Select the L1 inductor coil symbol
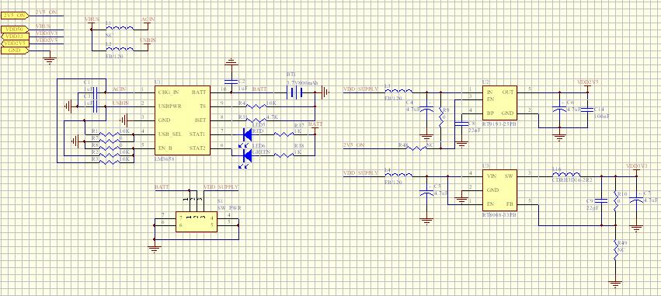661x296 pixels. [120, 29]
